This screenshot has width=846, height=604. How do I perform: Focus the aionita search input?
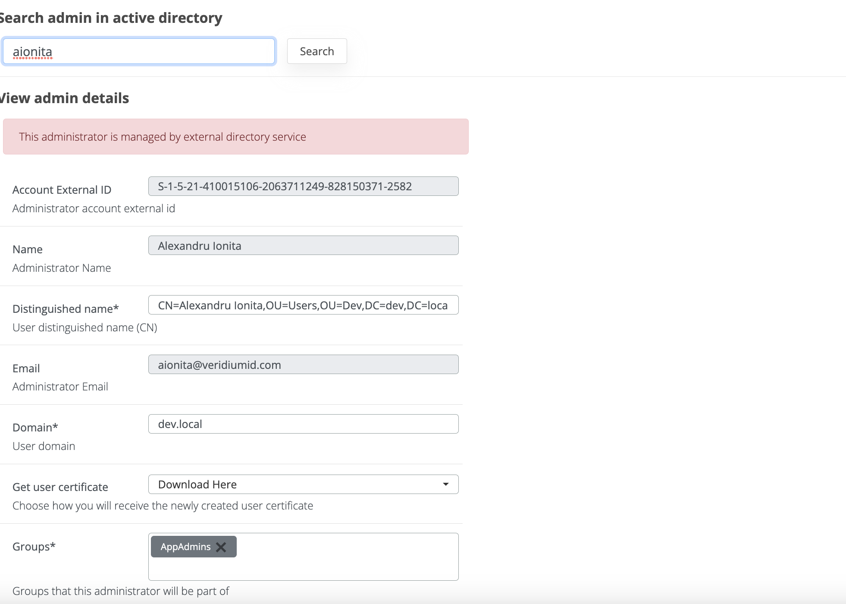[x=139, y=52]
